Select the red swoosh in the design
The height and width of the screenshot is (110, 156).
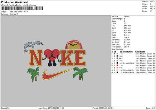57,74
